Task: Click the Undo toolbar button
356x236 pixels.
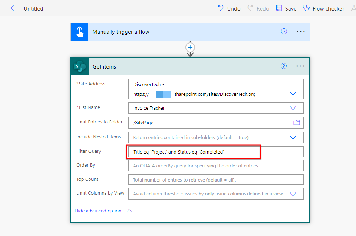Action: (x=229, y=8)
